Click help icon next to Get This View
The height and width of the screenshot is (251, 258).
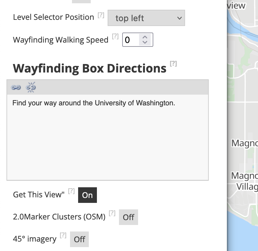click(71, 191)
